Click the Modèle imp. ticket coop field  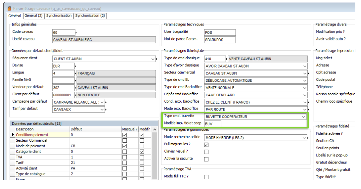(212, 124)
